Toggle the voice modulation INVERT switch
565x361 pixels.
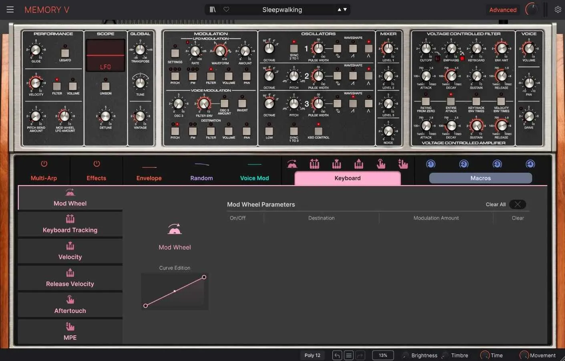point(242,103)
